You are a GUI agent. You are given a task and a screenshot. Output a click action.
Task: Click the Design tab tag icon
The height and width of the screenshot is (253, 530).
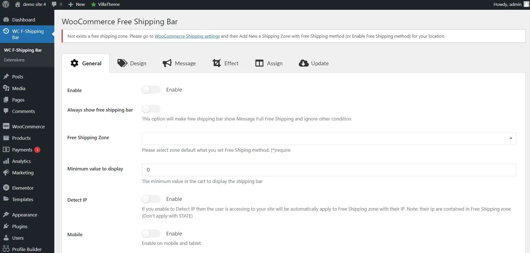tap(122, 63)
